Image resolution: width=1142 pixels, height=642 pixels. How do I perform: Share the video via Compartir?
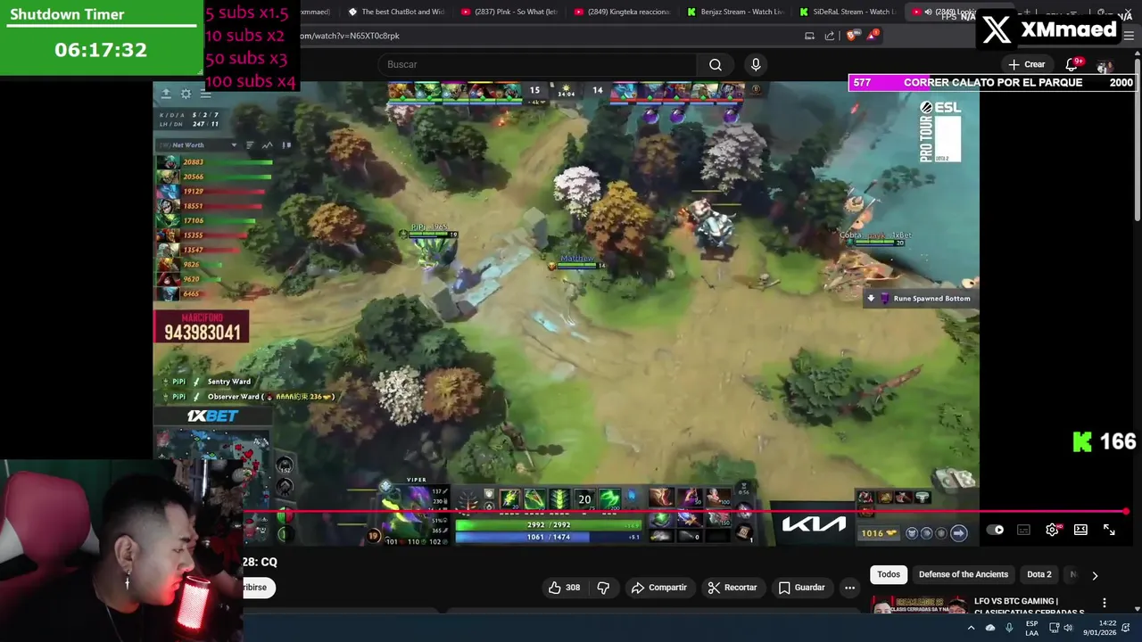click(x=658, y=588)
